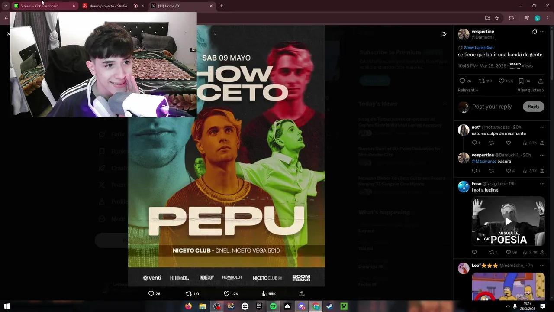The height and width of the screenshot is (312, 554).
Task: Open Faso @faso_duro profile name
Action: pyautogui.click(x=477, y=184)
